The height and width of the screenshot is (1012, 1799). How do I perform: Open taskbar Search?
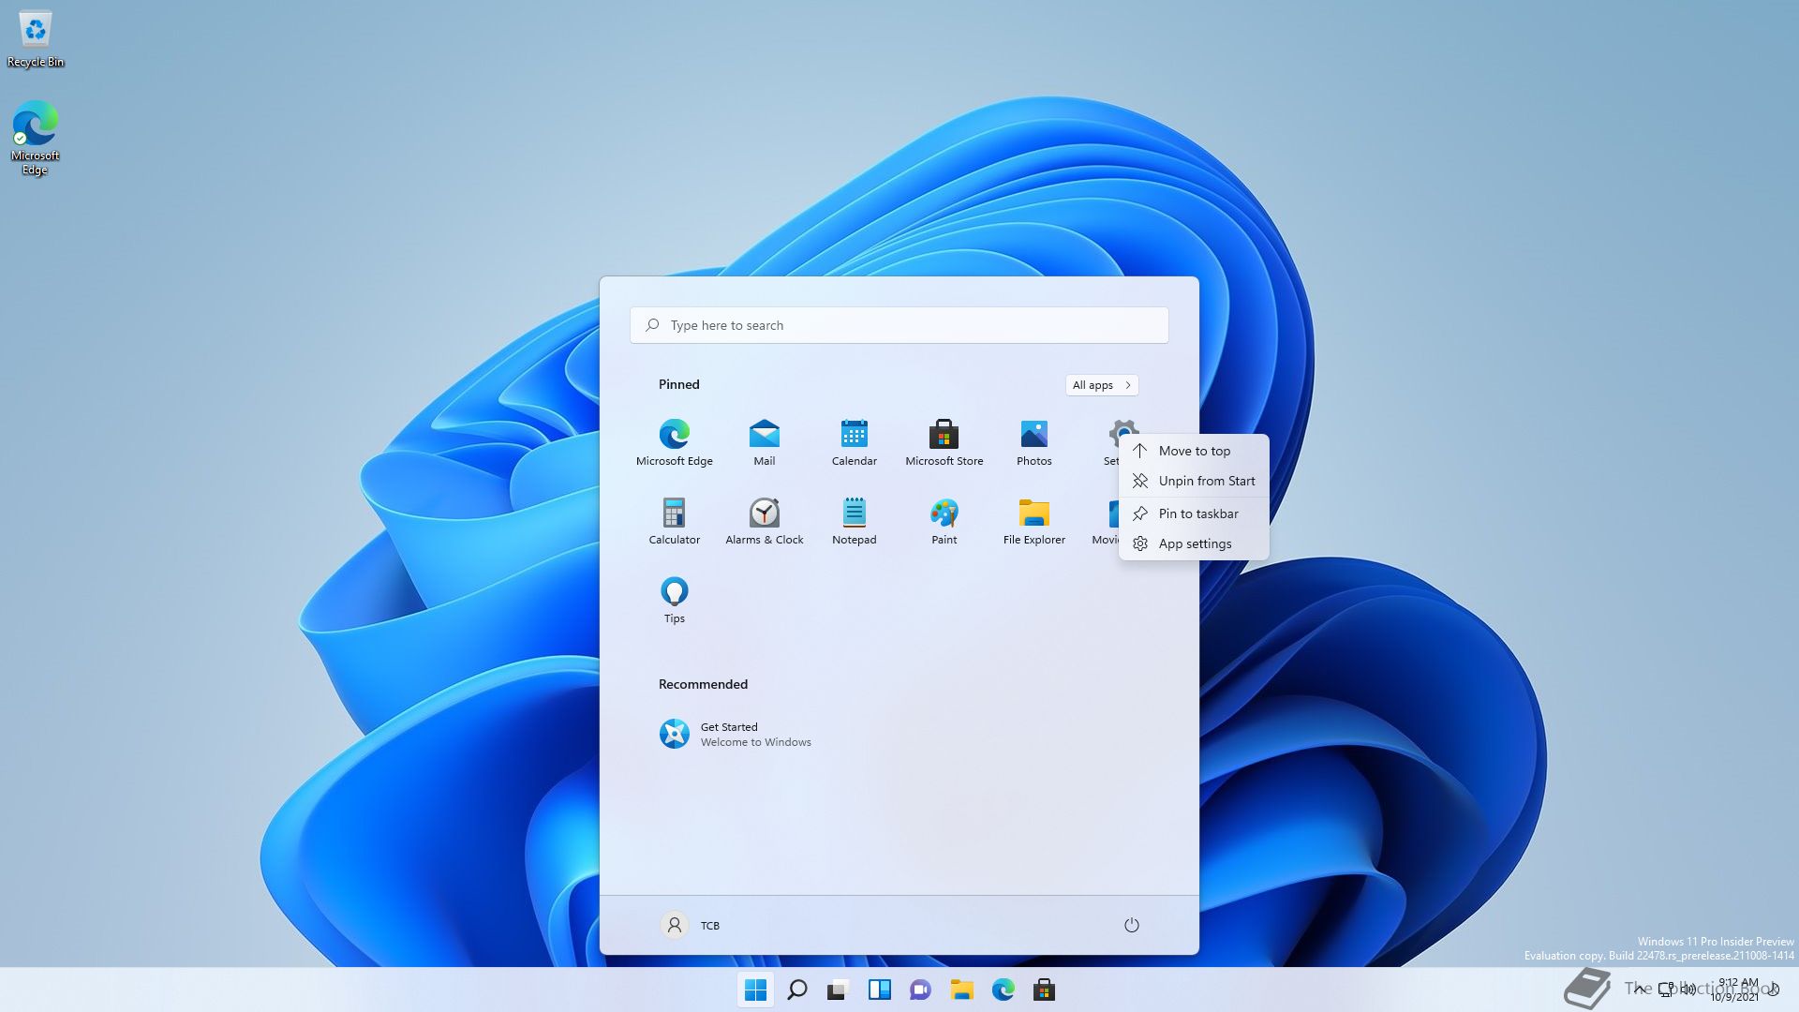coord(797,990)
